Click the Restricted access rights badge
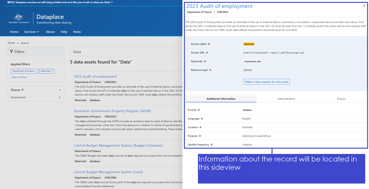 249,44
